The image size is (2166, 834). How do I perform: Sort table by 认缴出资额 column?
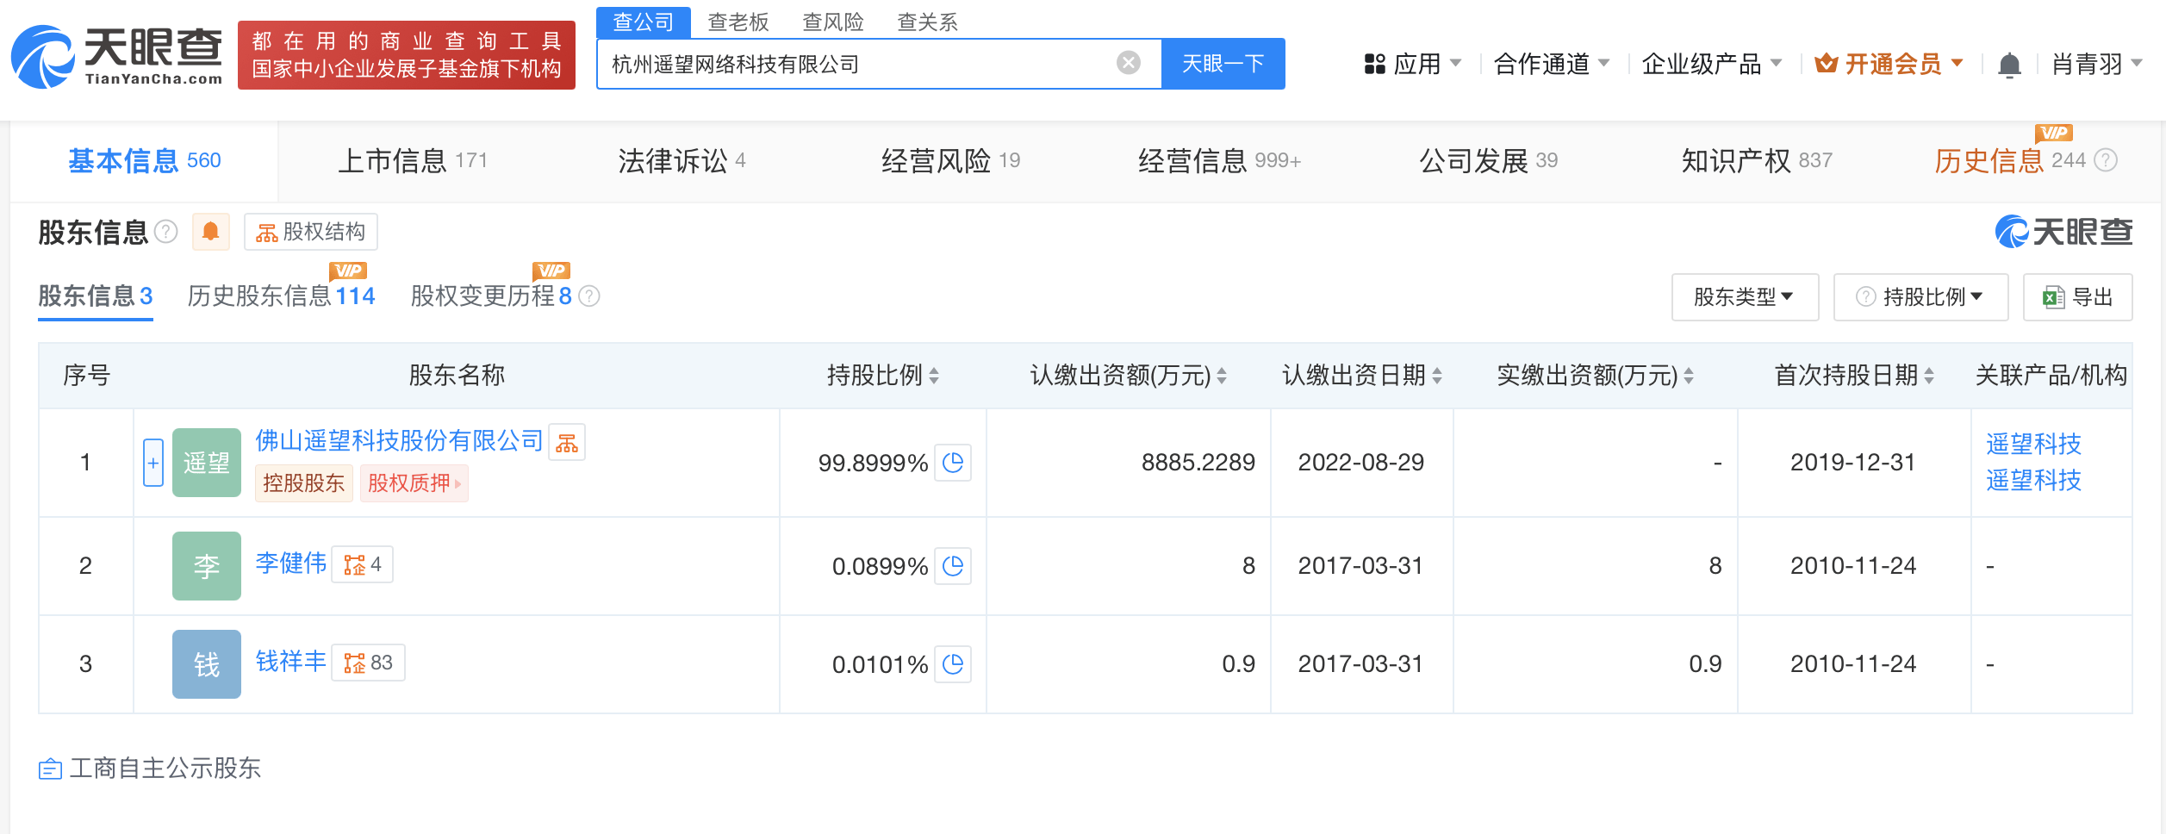(1221, 376)
